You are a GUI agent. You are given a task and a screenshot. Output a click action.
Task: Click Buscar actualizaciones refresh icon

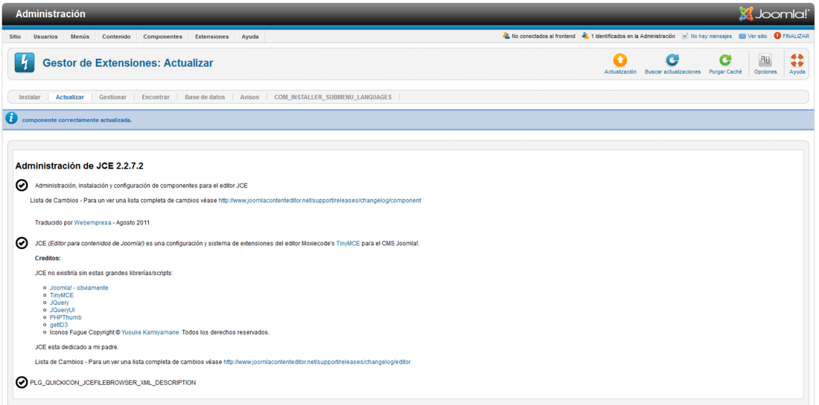pyautogui.click(x=672, y=60)
